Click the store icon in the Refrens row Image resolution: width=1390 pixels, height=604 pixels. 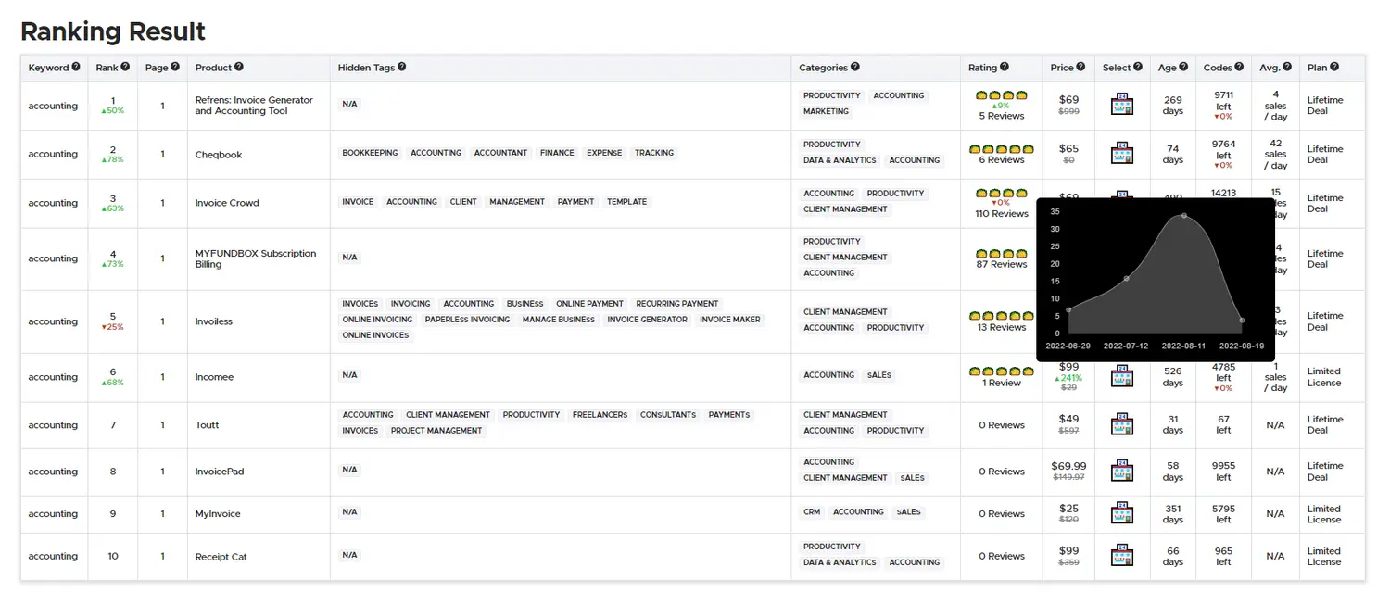(x=1121, y=105)
